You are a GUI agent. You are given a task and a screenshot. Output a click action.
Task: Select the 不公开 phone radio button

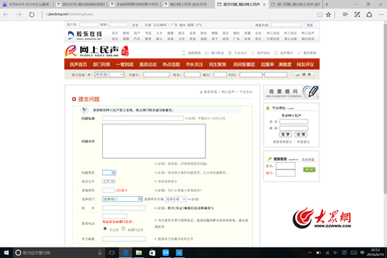(105, 228)
